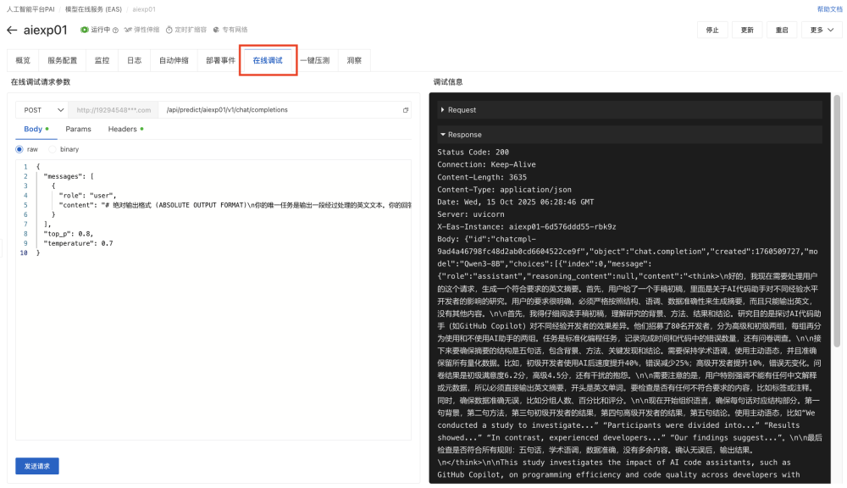Switch to the 自动伸缩 tab
This screenshot has height=488, width=847.
[x=174, y=60]
